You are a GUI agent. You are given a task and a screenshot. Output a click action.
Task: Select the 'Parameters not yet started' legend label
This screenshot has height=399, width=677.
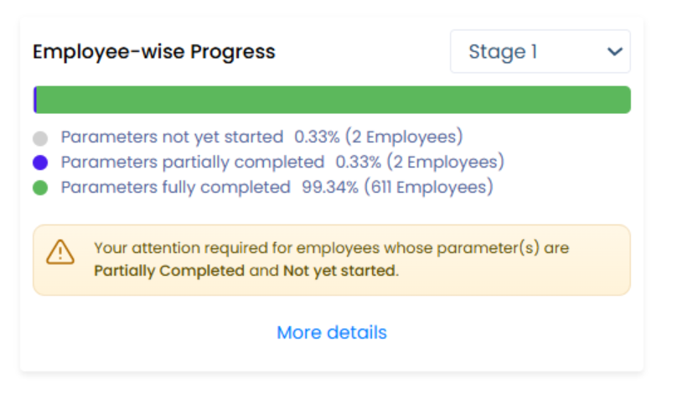(x=172, y=137)
